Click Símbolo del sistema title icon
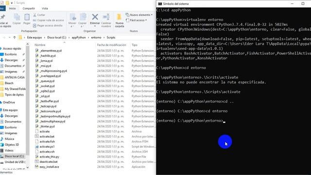The width and height of the screenshot is (311, 175). (x=160, y=4)
